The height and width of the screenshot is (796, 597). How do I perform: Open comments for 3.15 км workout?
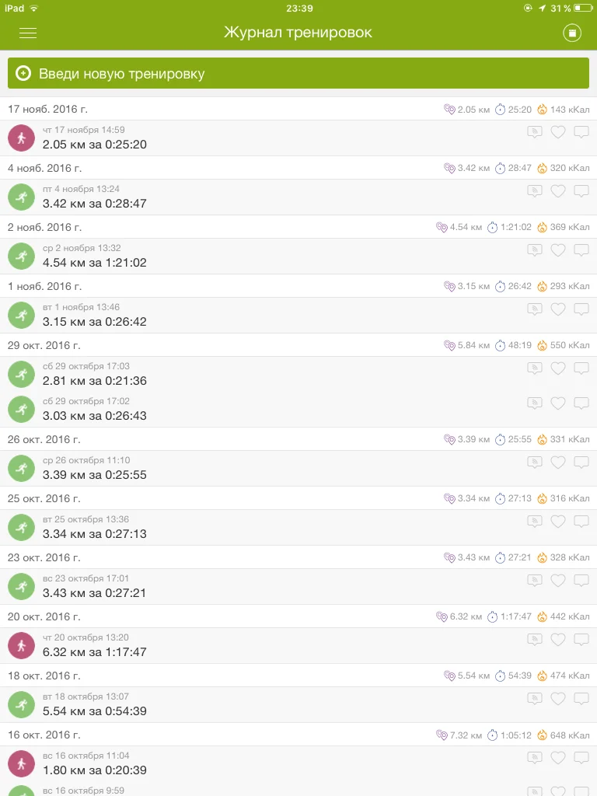click(x=581, y=309)
